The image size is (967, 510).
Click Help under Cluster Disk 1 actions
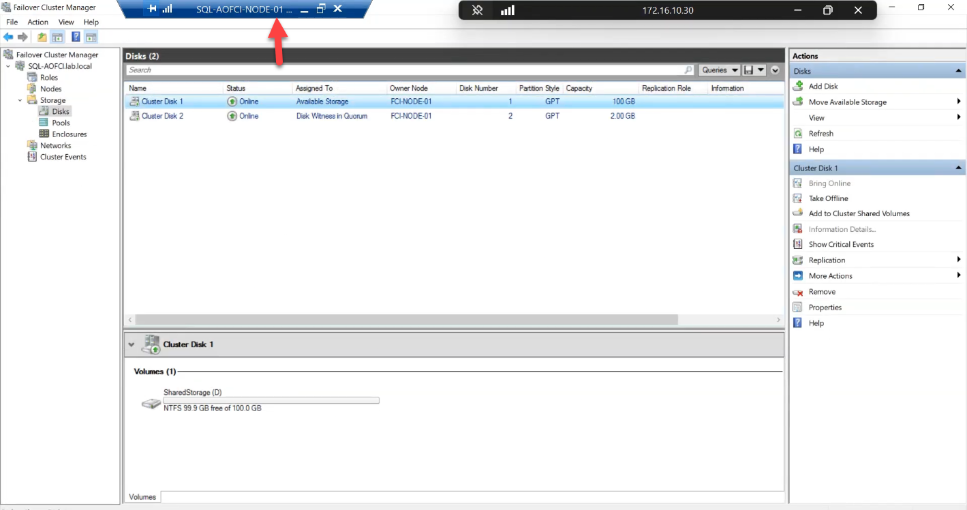pos(816,323)
